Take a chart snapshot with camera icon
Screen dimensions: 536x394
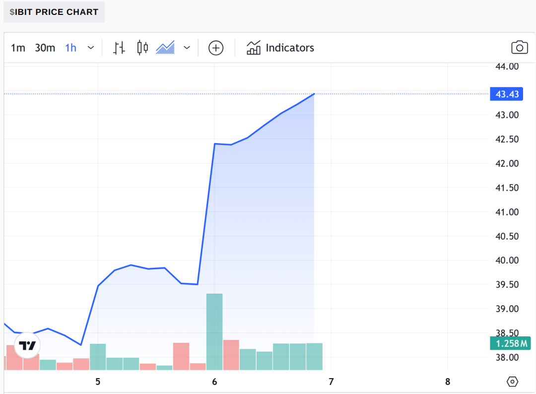coord(519,48)
